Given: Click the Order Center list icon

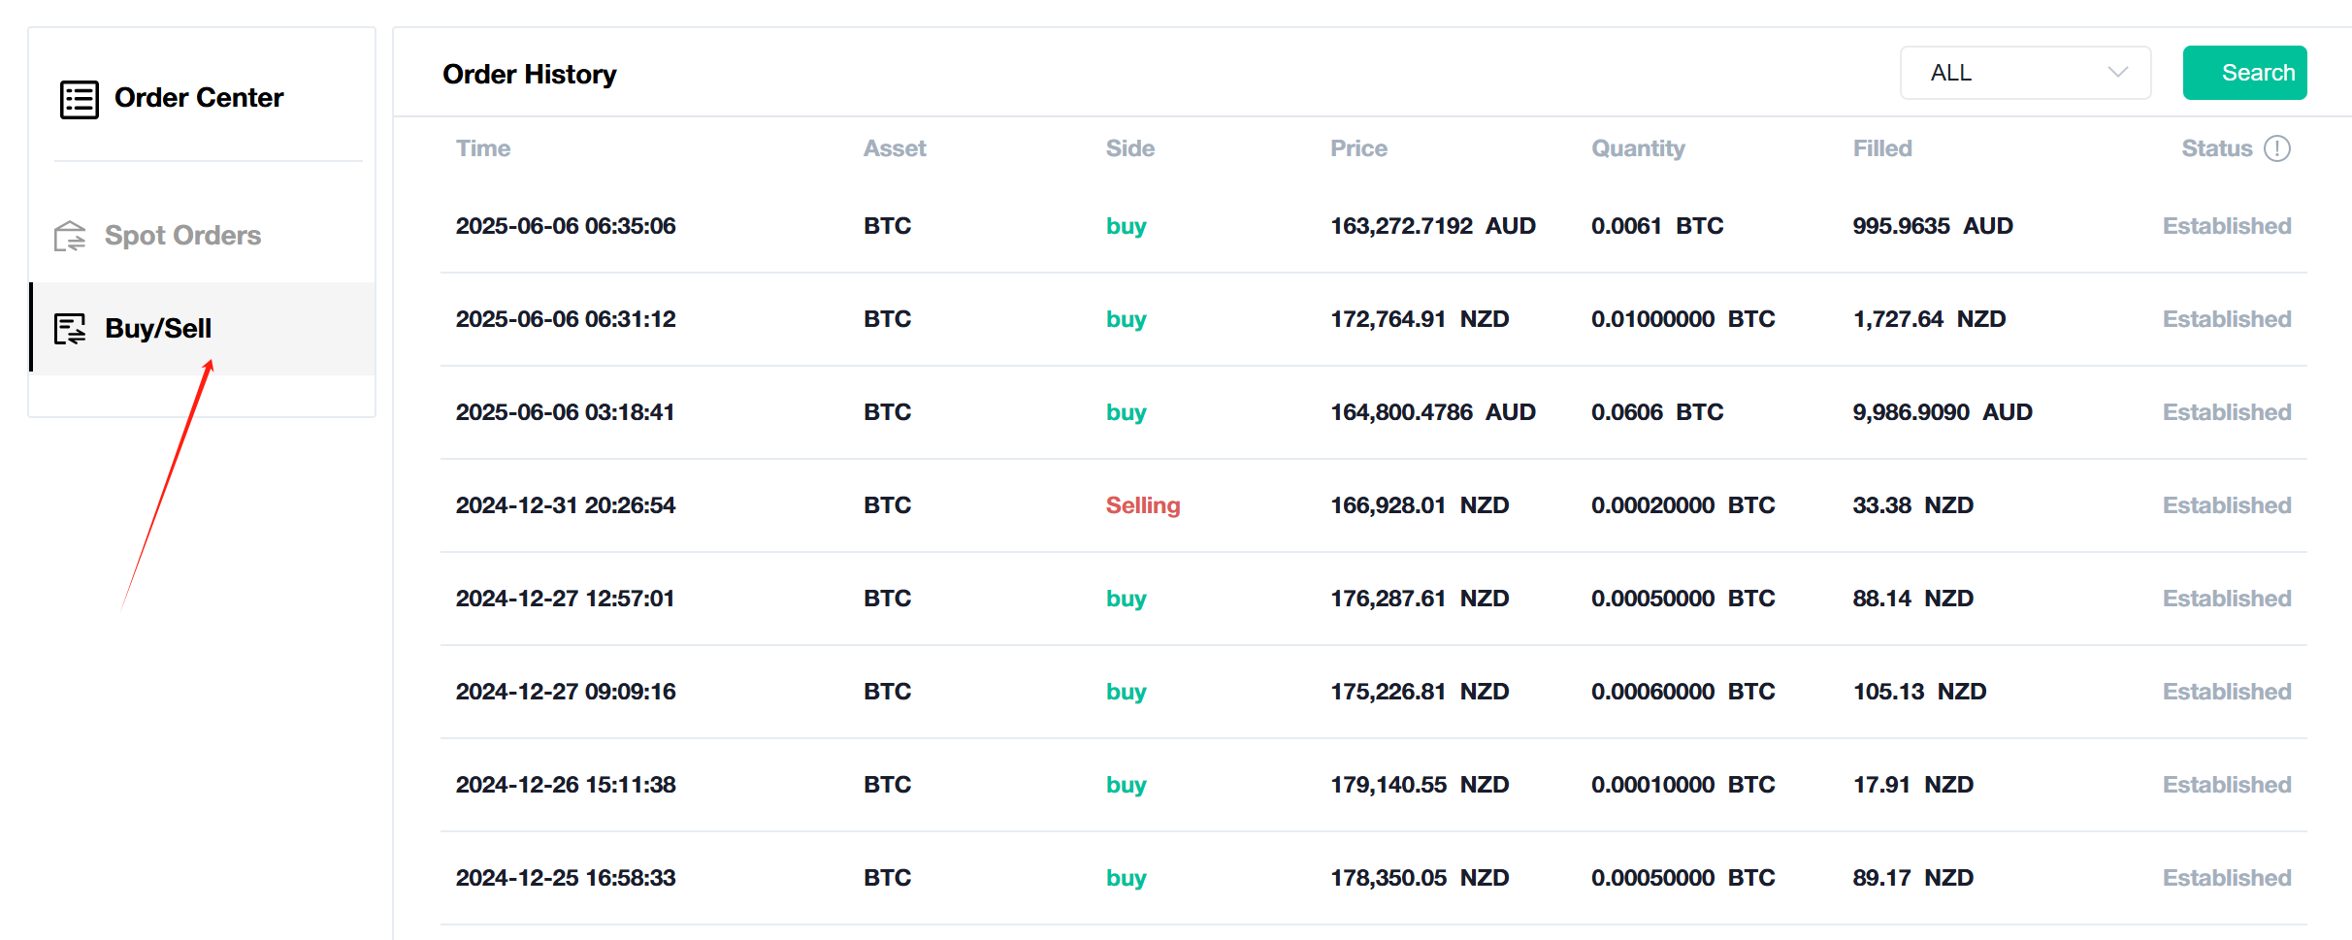Looking at the screenshot, I should (x=79, y=99).
